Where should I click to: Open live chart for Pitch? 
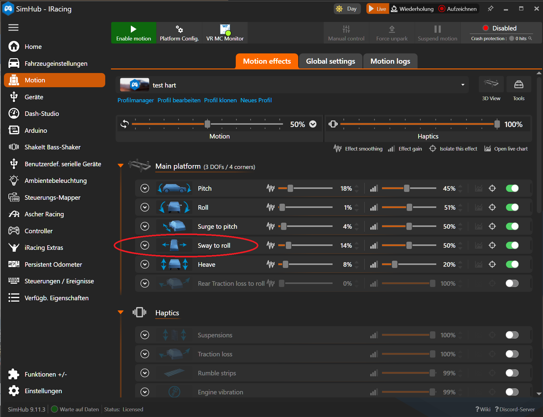pos(478,188)
